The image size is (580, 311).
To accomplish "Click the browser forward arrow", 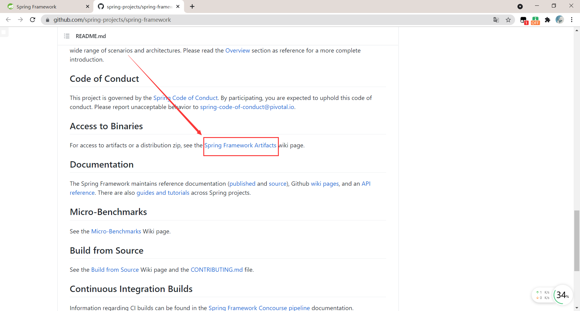I will [20, 20].
